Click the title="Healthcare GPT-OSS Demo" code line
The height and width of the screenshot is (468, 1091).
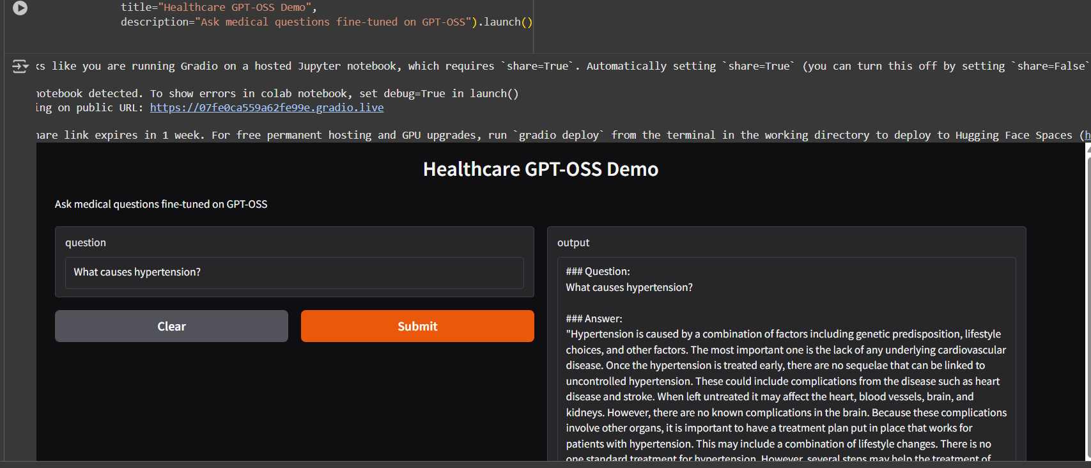coord(219,8)
